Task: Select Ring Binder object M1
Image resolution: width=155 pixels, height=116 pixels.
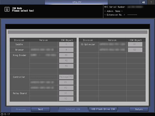Action: click(66, 55)
